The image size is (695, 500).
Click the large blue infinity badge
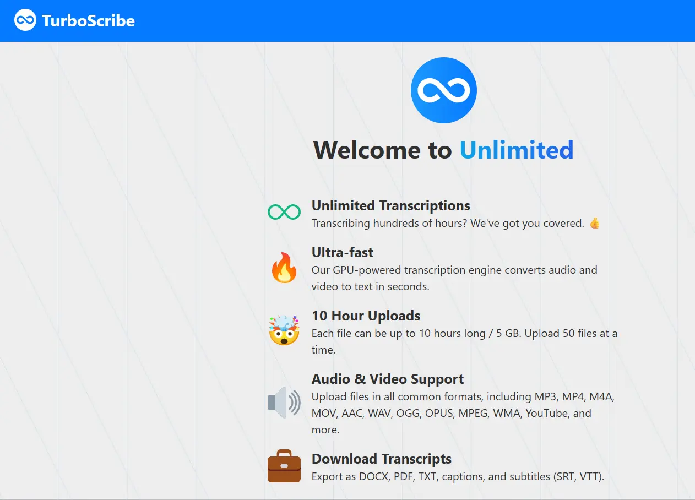pos(444,90)
